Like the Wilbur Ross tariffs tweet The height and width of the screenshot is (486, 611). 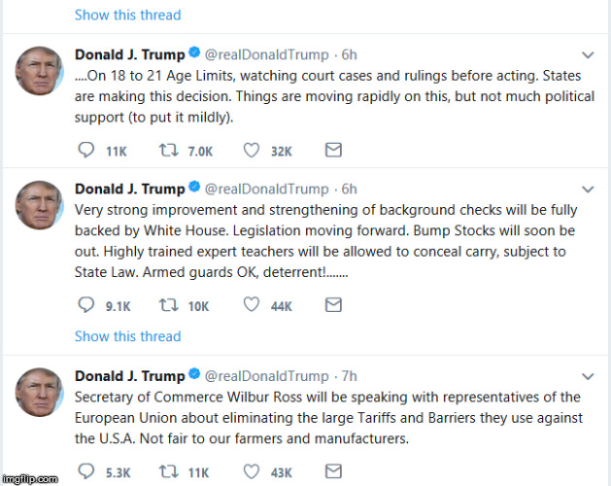pos(251,472)
